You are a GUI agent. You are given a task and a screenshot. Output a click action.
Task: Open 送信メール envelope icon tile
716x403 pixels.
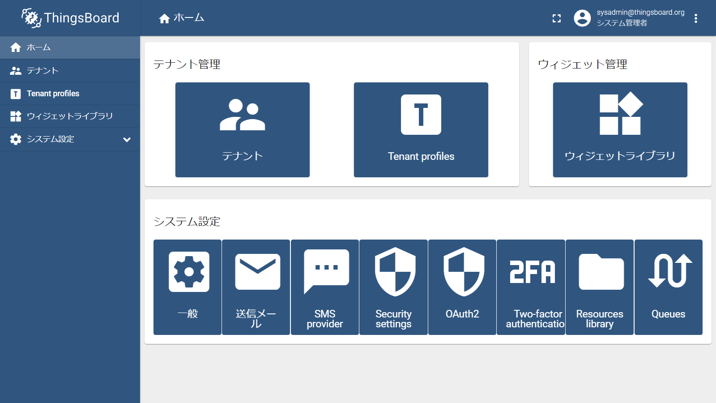(256, 287)
